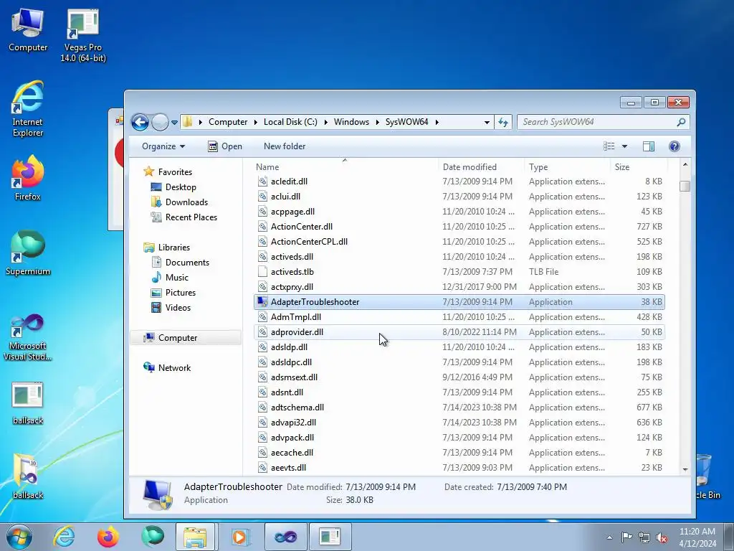Viewport: 734px width, 551px height.
Task: Open Explorer help question mark
Action: [x=674, y=146]
